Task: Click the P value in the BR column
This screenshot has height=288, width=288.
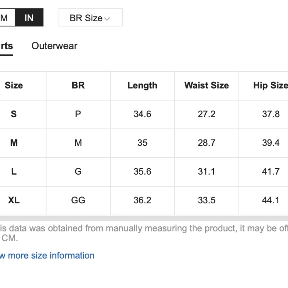Action: tap(78, 114)
